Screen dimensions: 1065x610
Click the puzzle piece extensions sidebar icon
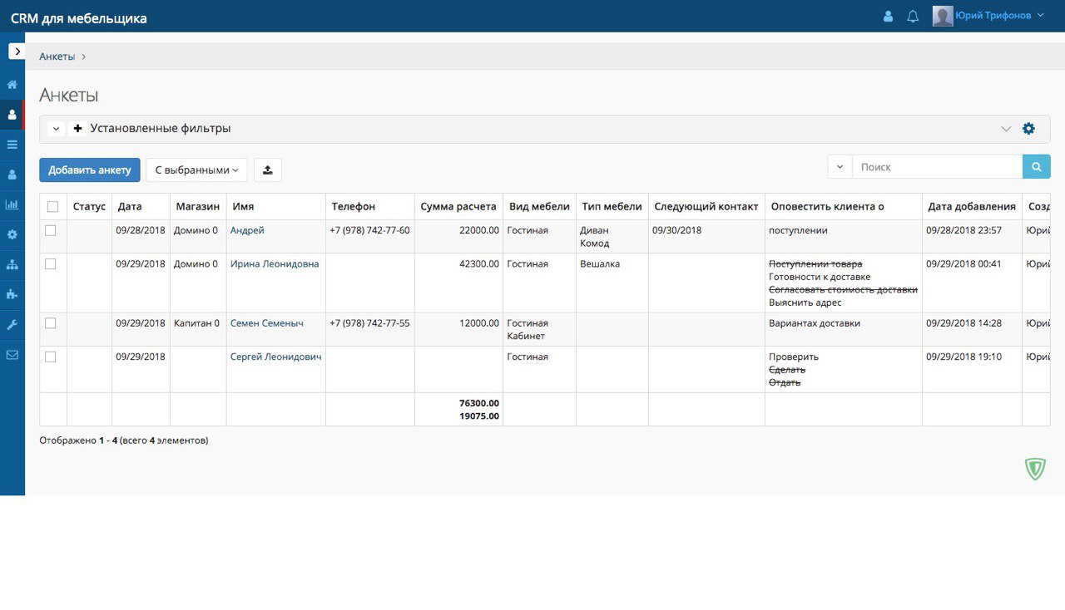pos(12,294)
